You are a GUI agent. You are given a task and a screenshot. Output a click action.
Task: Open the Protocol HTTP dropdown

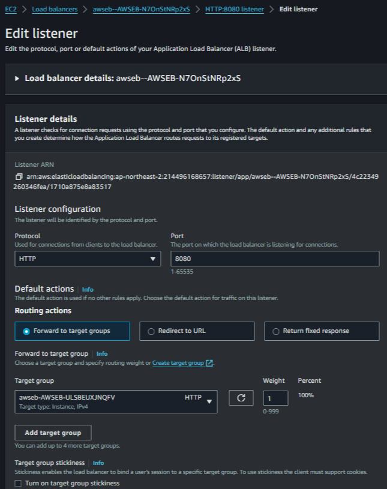(88, 259)
